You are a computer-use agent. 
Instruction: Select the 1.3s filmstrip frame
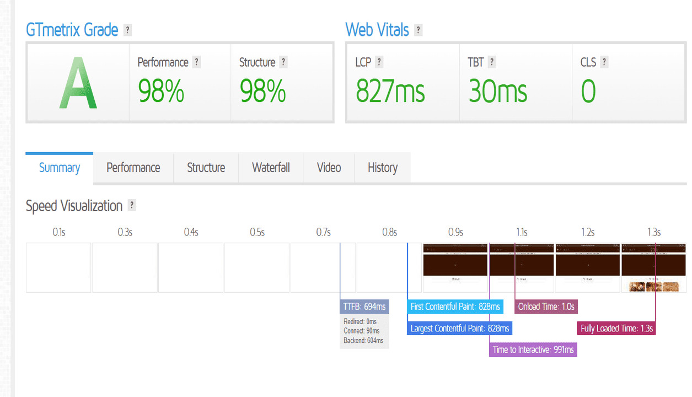pyautogui.click(x=654, y=267)
